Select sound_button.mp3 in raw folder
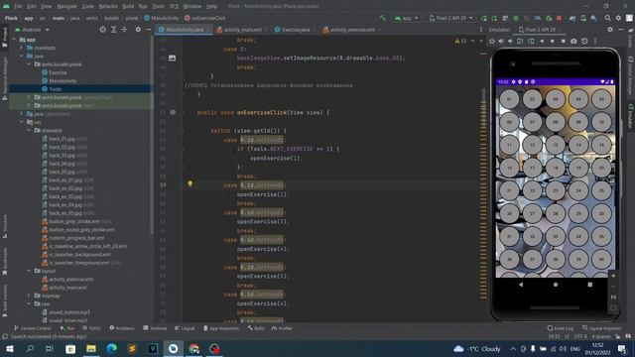Screen dimensions: 635x357 click(x=69, y=312)
